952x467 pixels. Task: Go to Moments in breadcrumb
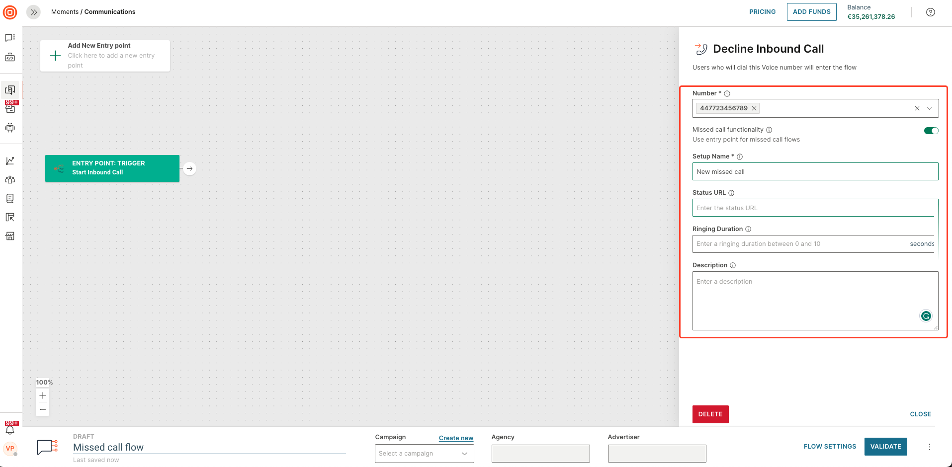tap(65, 12)
